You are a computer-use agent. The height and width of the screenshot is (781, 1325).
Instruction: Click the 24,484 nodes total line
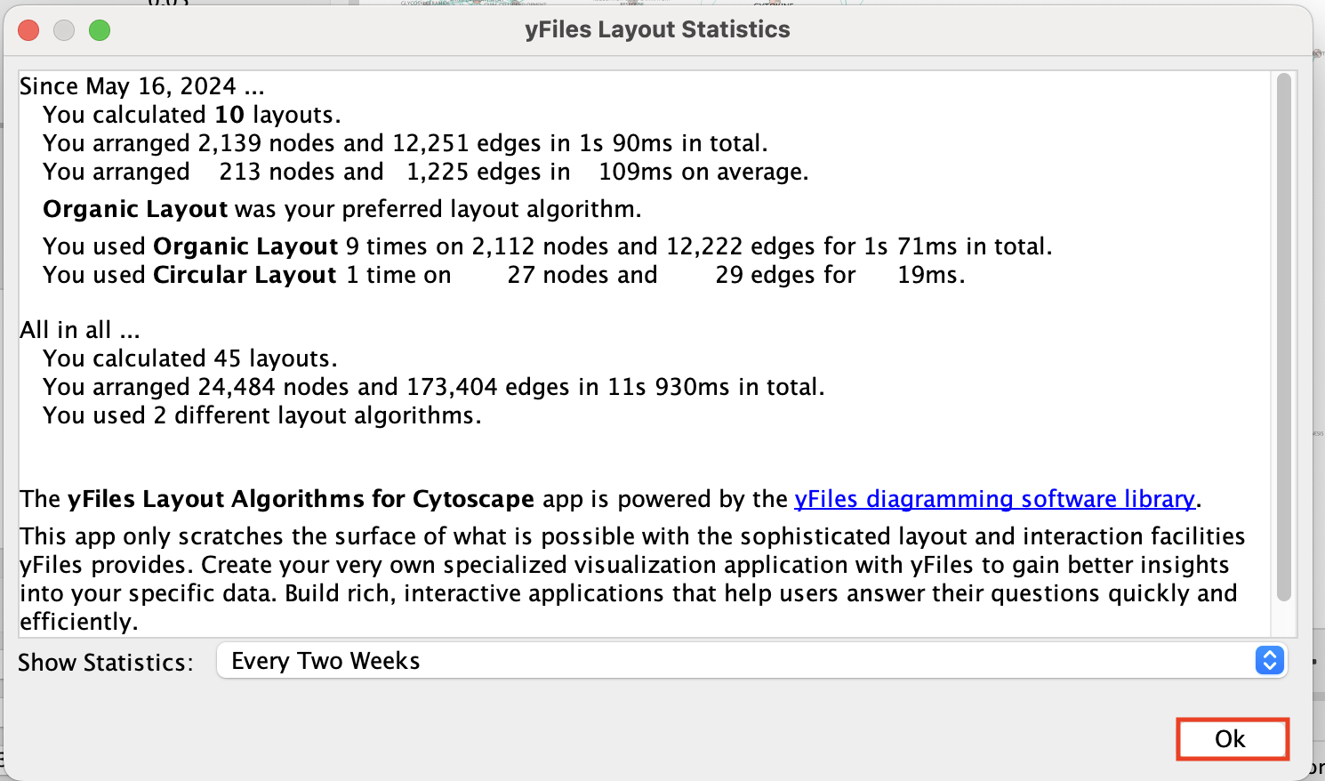(433, 387)
